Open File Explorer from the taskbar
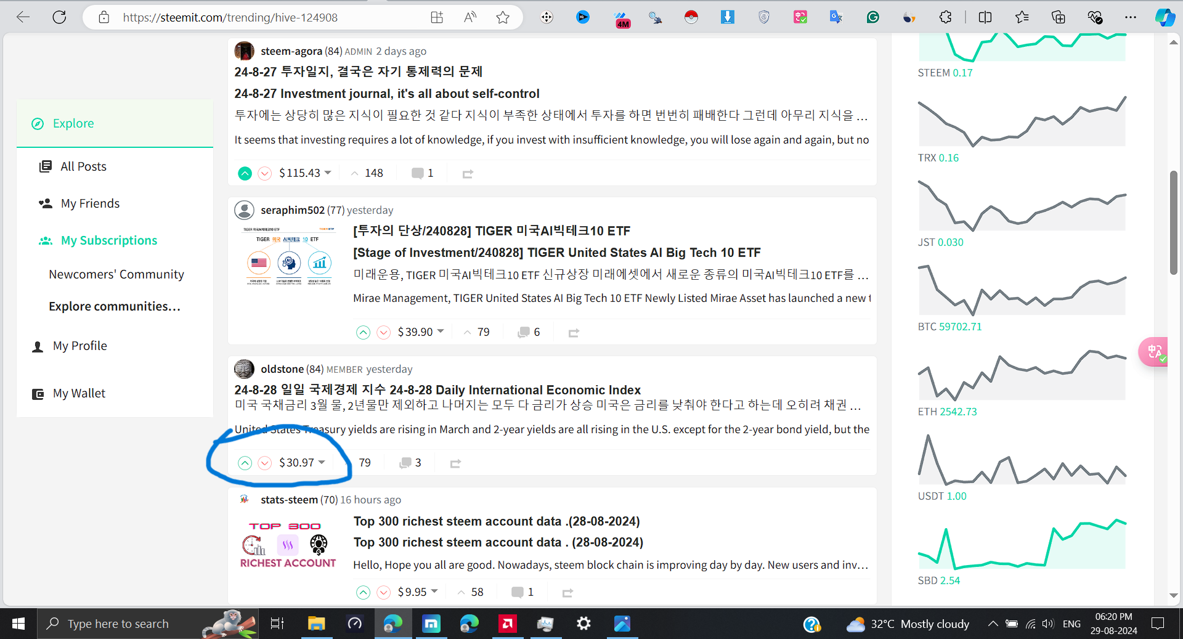1183x639 pixels. click(x=316, y=624)
